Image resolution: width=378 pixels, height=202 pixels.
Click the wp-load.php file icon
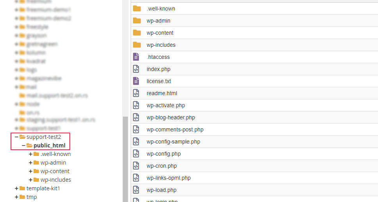pyautogui.click(x=136, y=190)
